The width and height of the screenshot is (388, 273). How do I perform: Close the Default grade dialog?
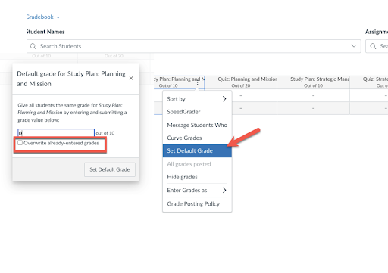pos(131,79)
